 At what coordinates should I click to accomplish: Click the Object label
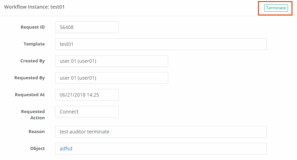37,149
